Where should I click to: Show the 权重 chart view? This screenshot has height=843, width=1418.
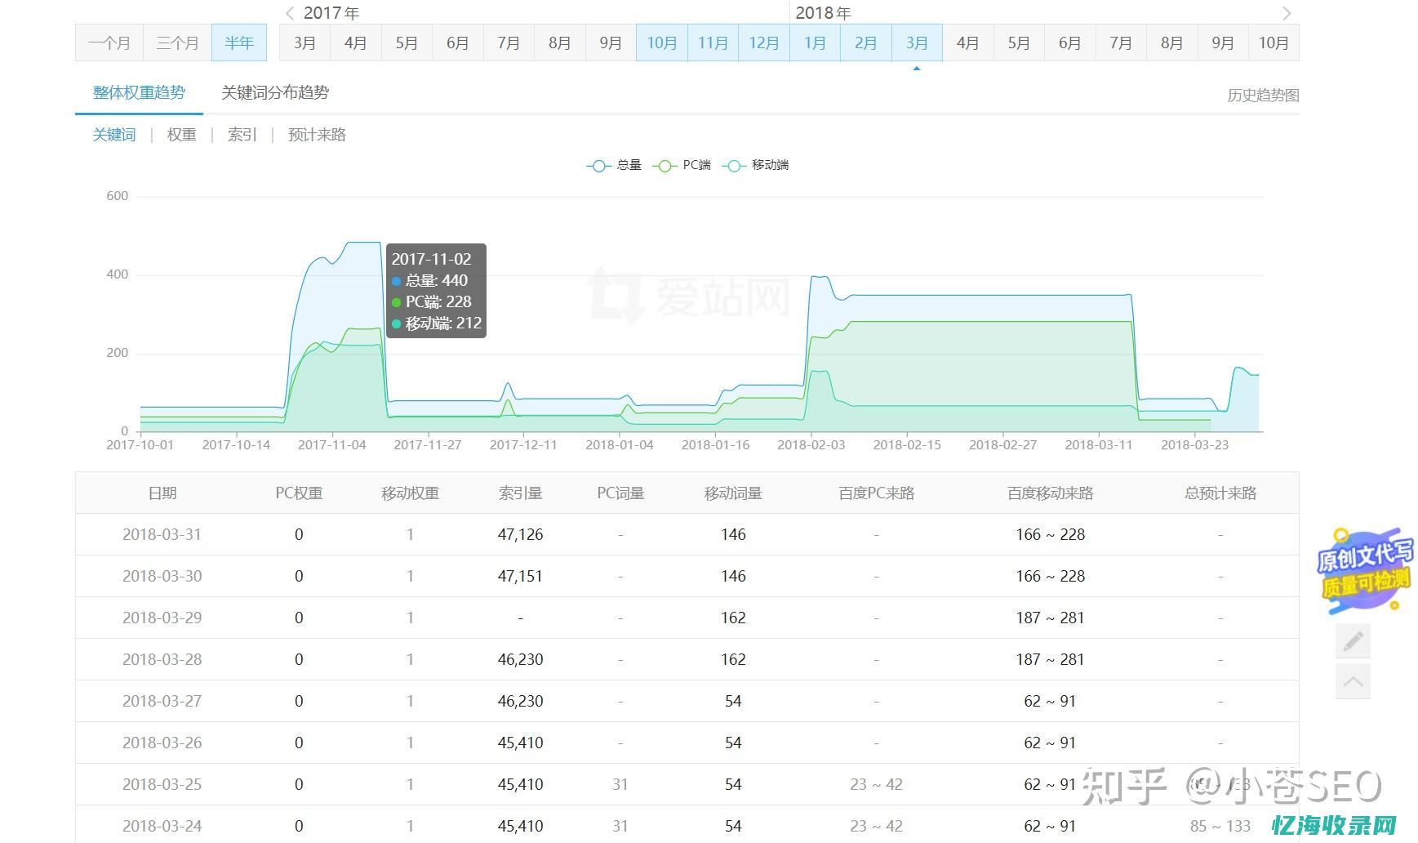click(x=181, y=135)
